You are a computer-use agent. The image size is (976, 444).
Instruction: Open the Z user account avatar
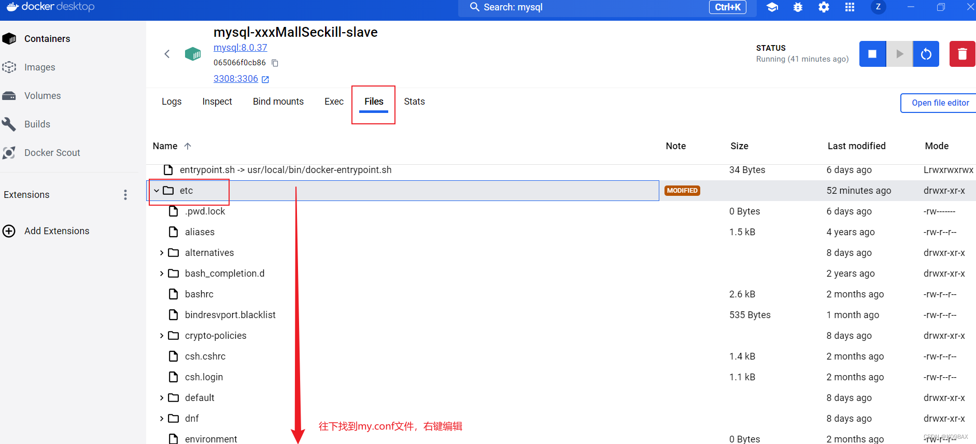pos(878,7)
